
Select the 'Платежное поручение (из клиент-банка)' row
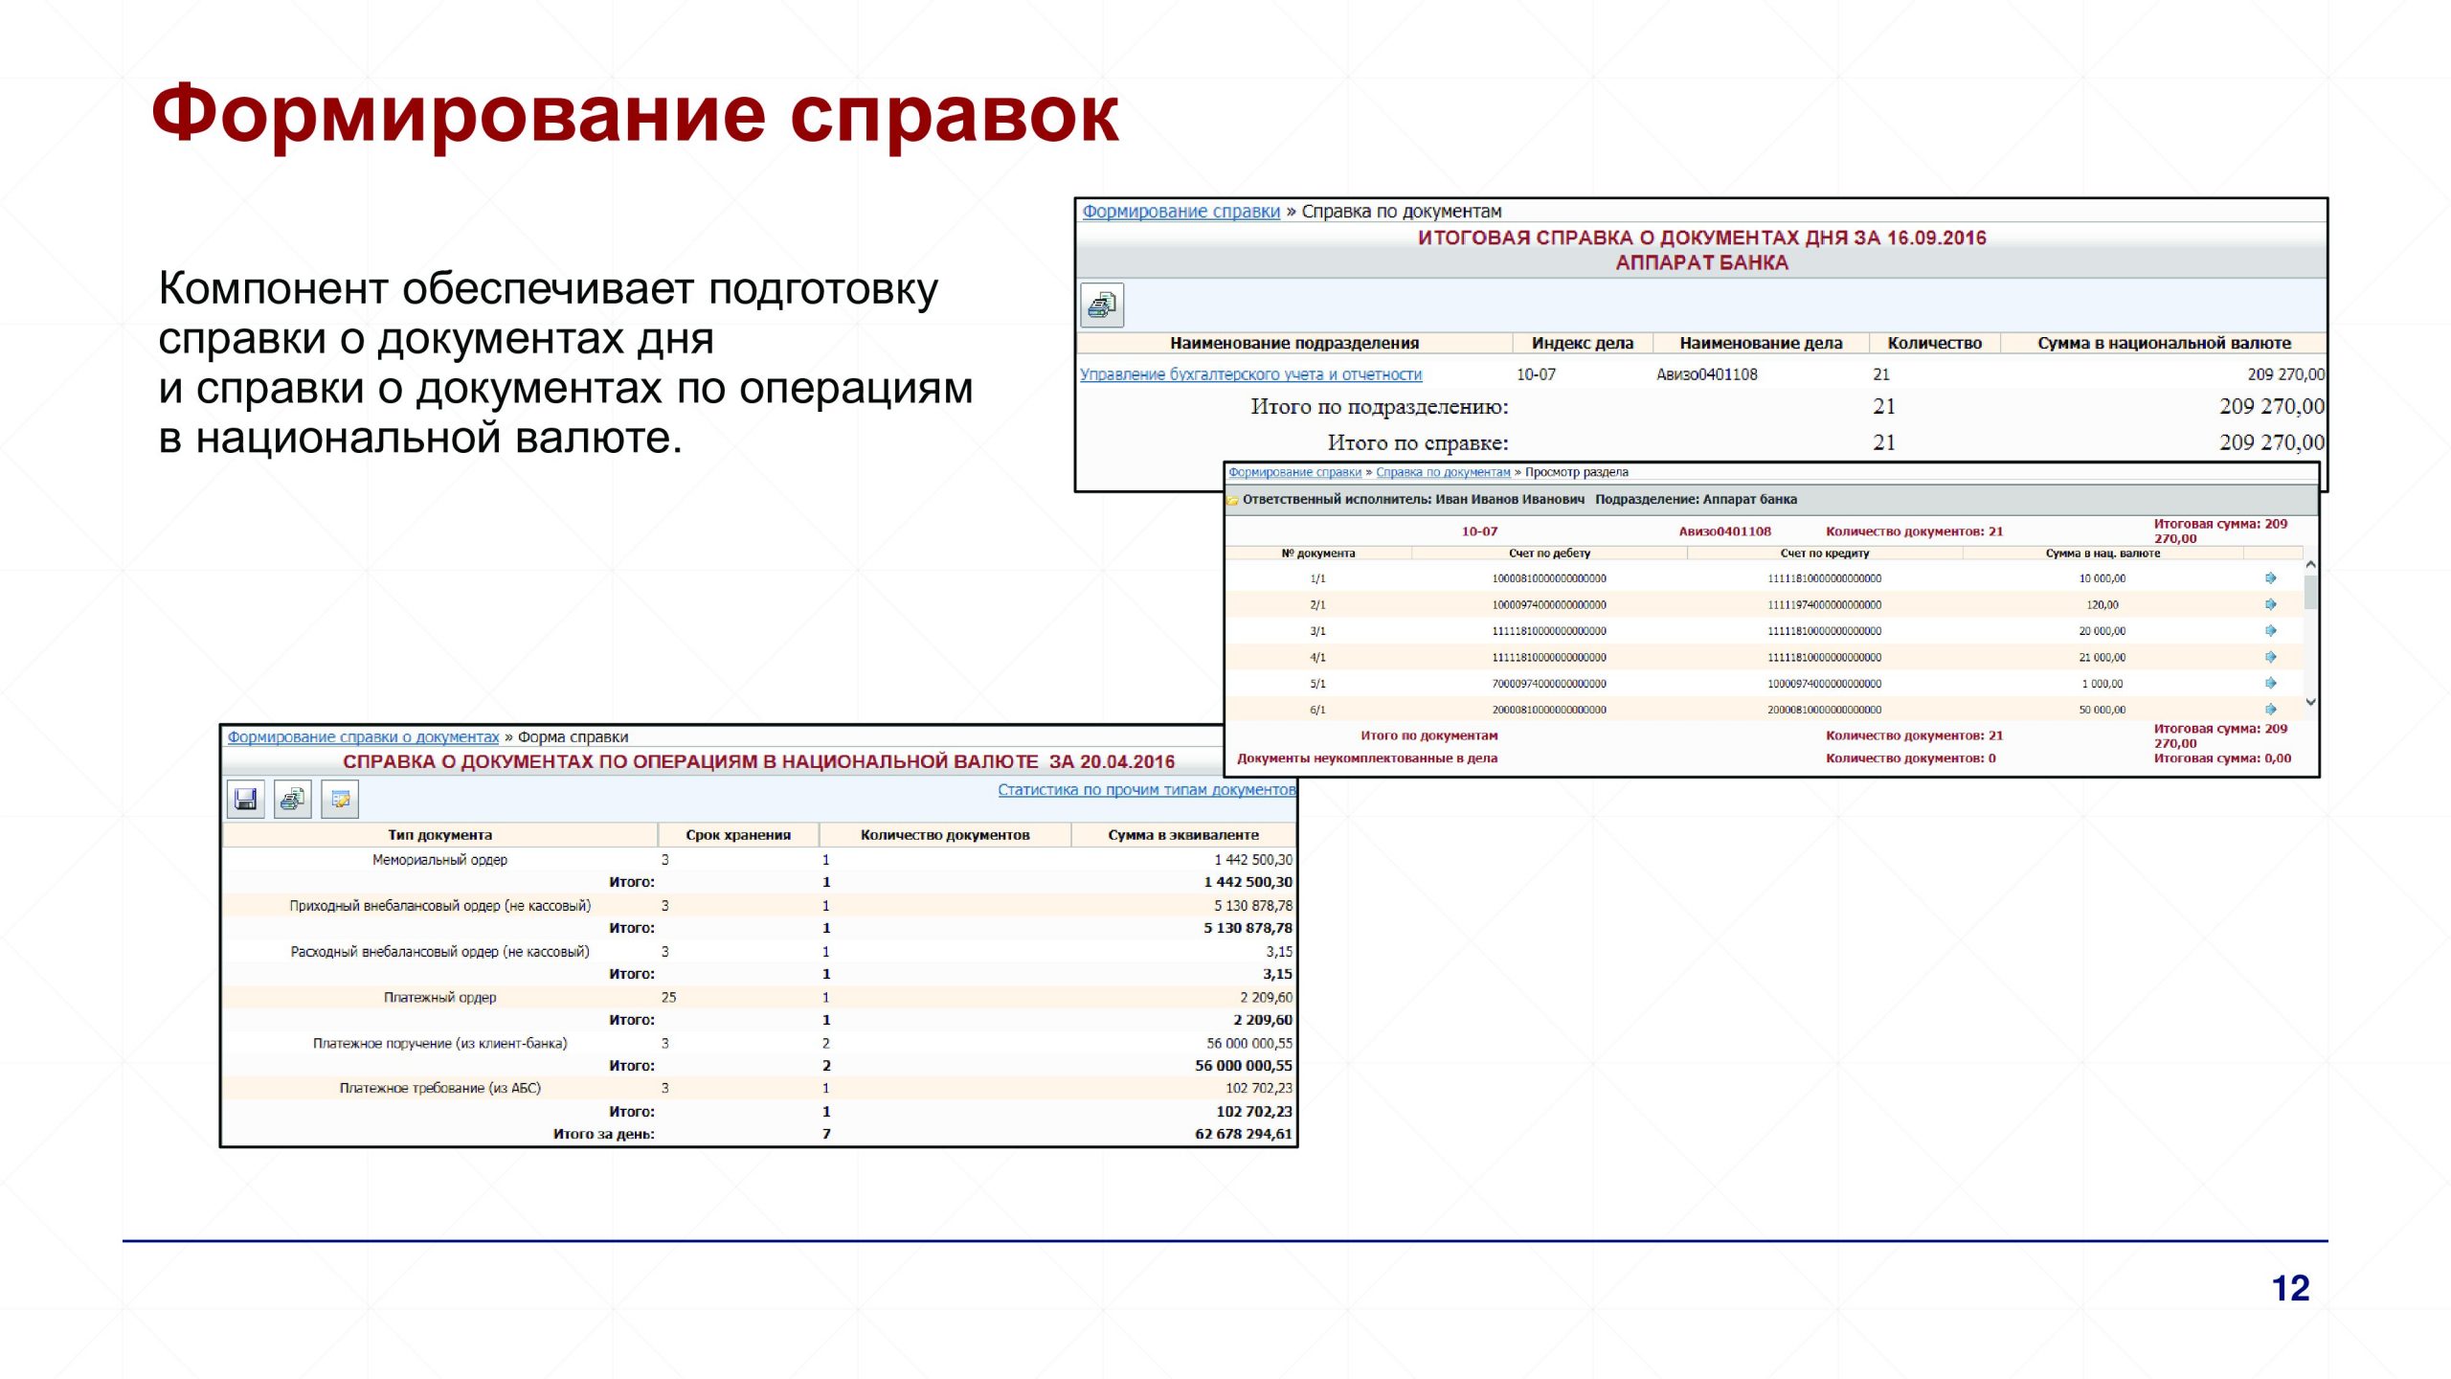pos(759,1044)
